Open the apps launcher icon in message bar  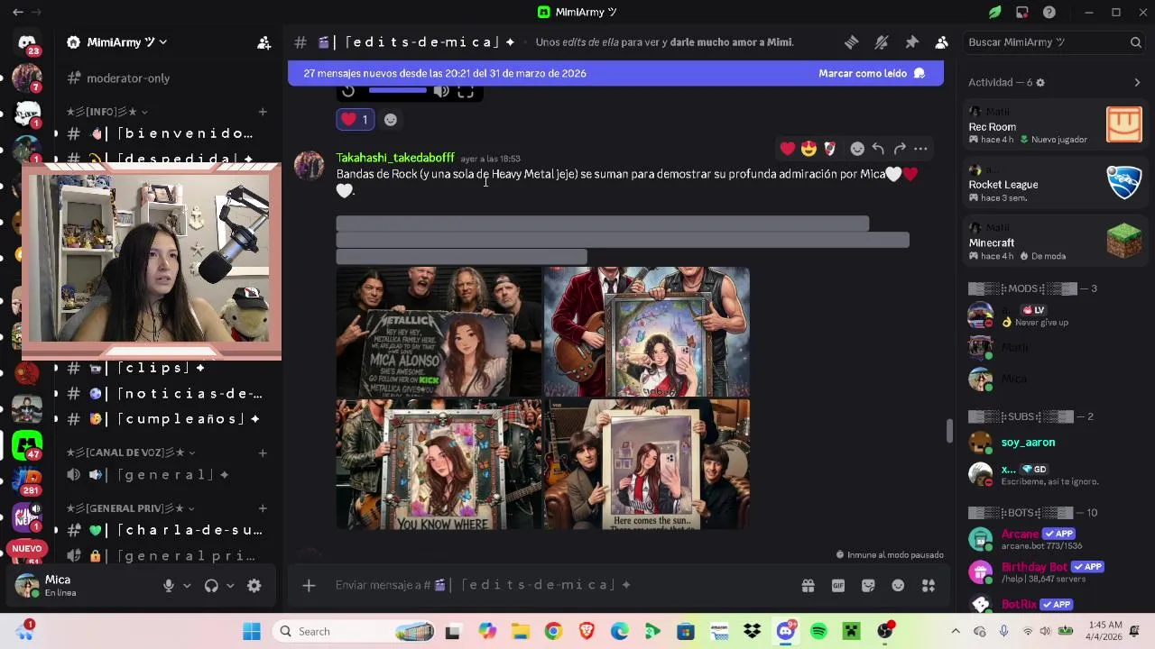[928, 586]
